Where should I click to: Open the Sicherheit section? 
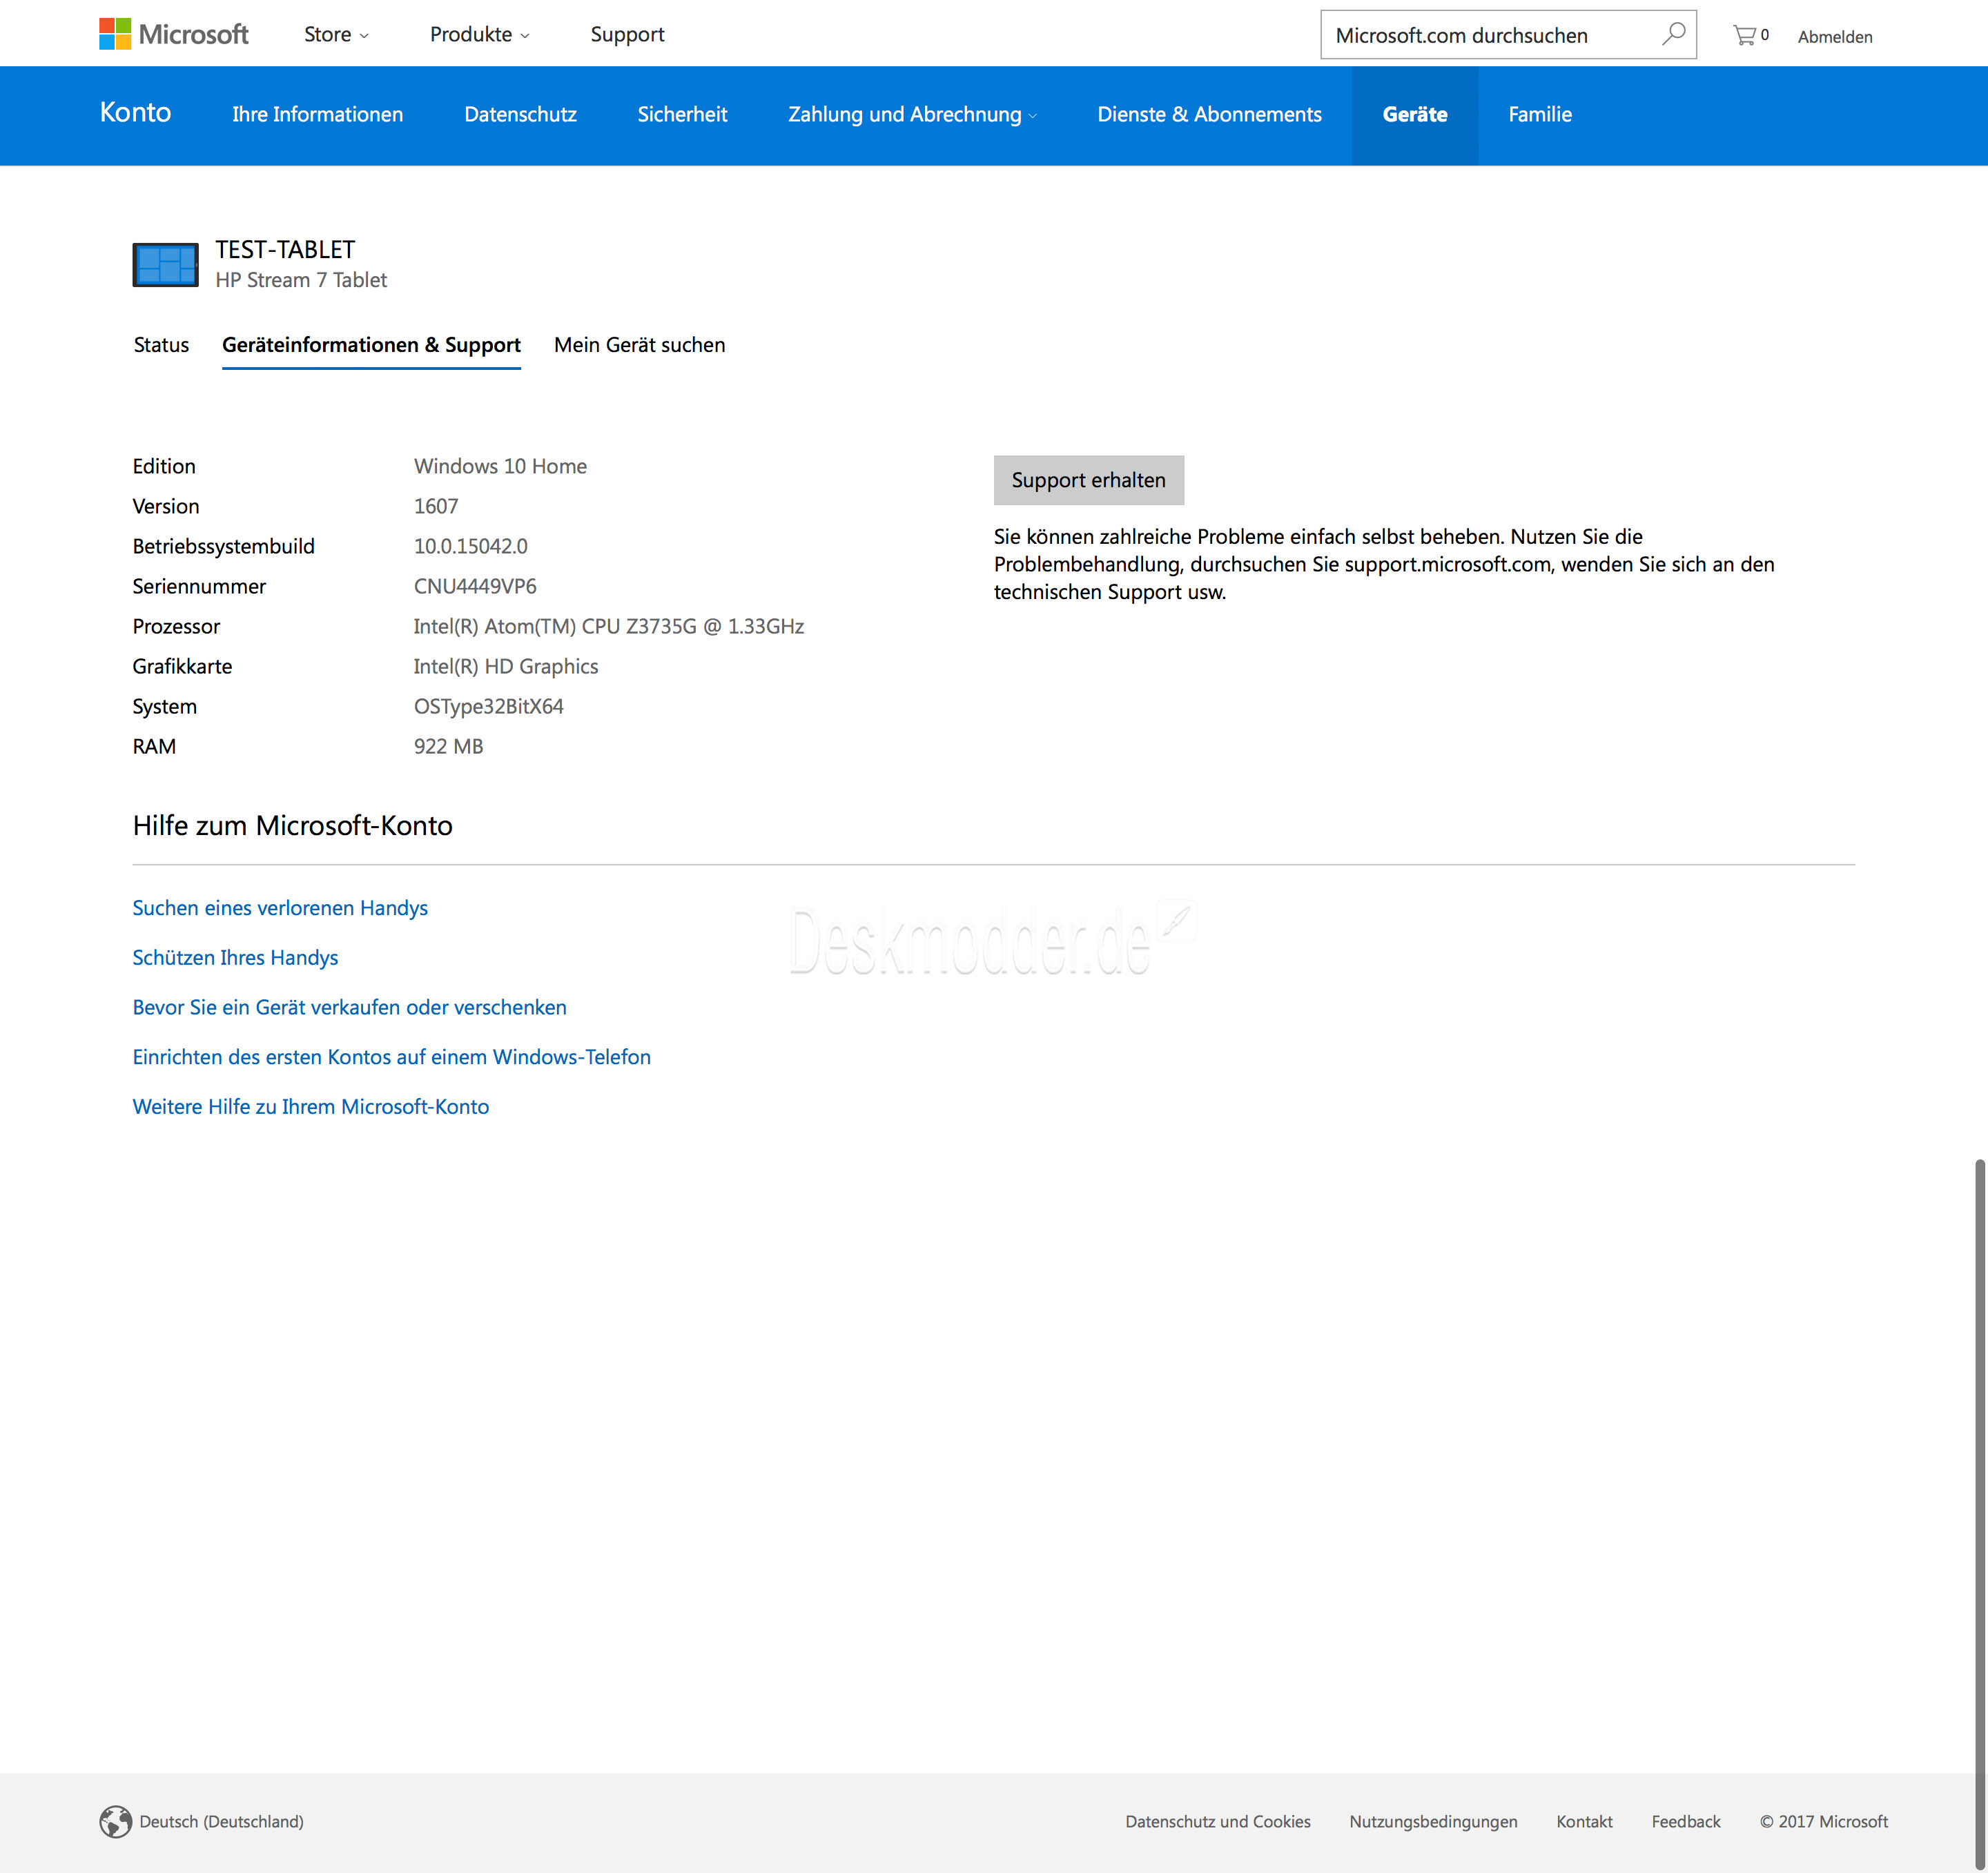coord(682,115)
